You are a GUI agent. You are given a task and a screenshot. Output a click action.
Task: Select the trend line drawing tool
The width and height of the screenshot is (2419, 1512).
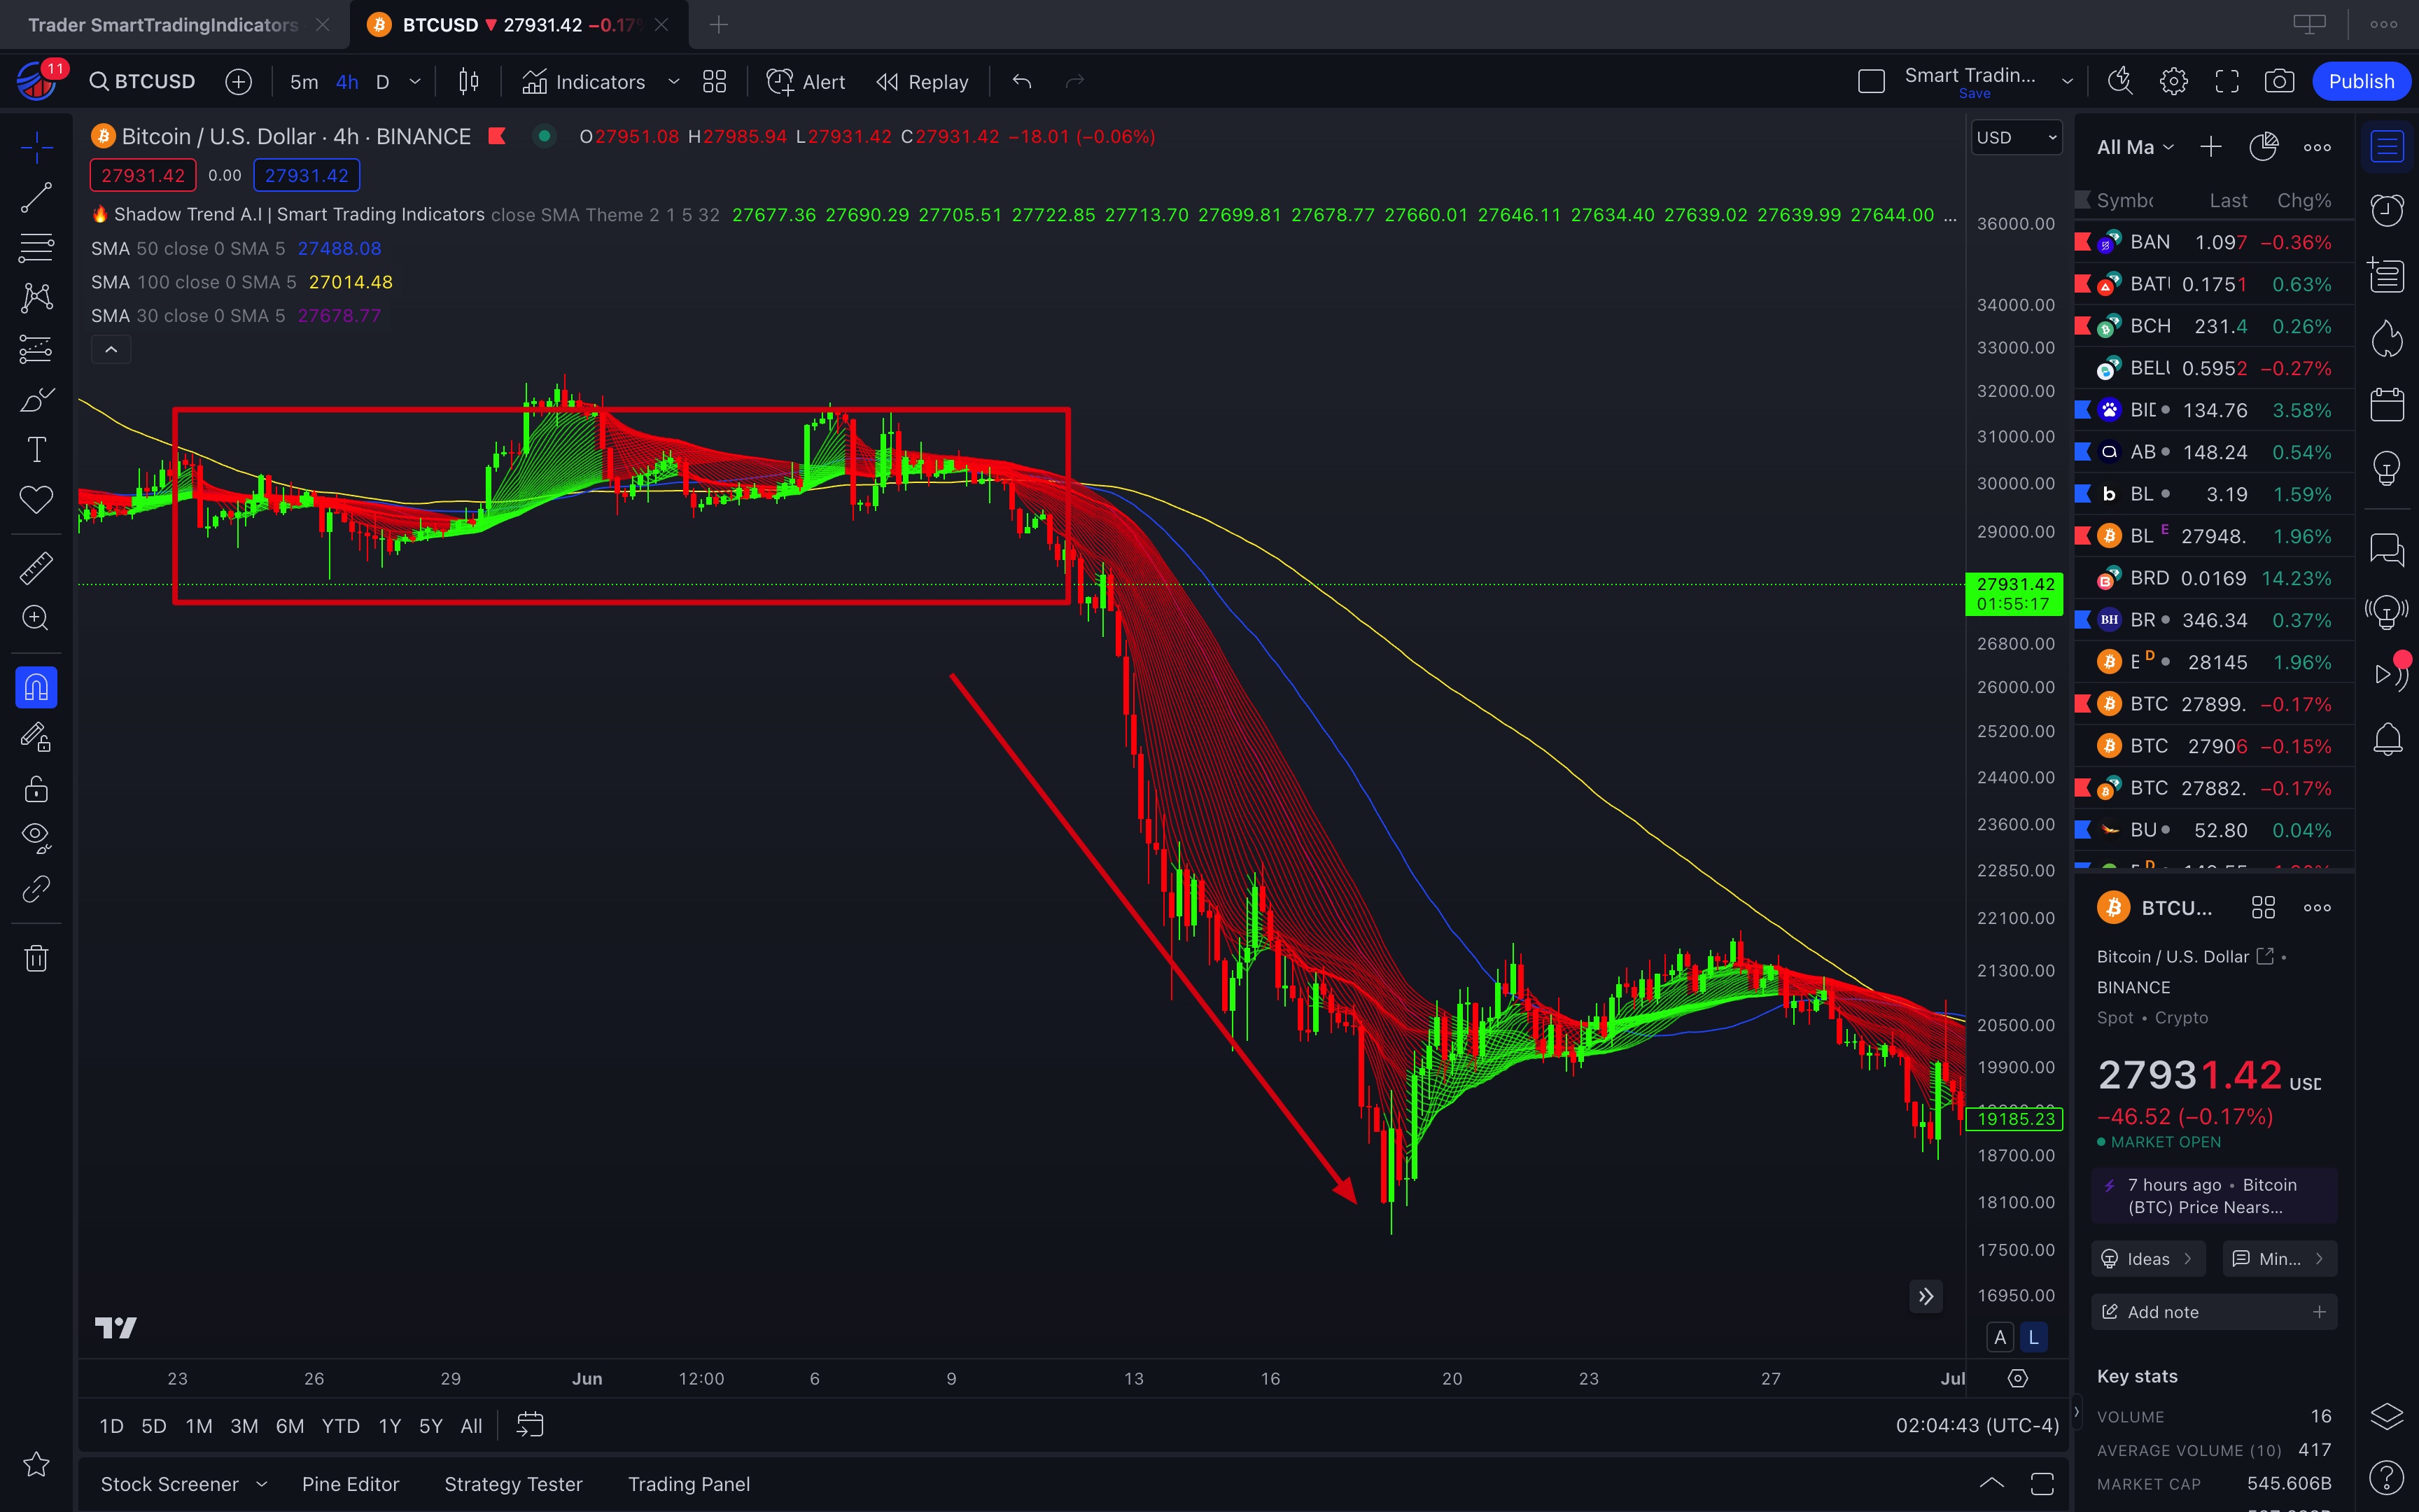point(36,198)
